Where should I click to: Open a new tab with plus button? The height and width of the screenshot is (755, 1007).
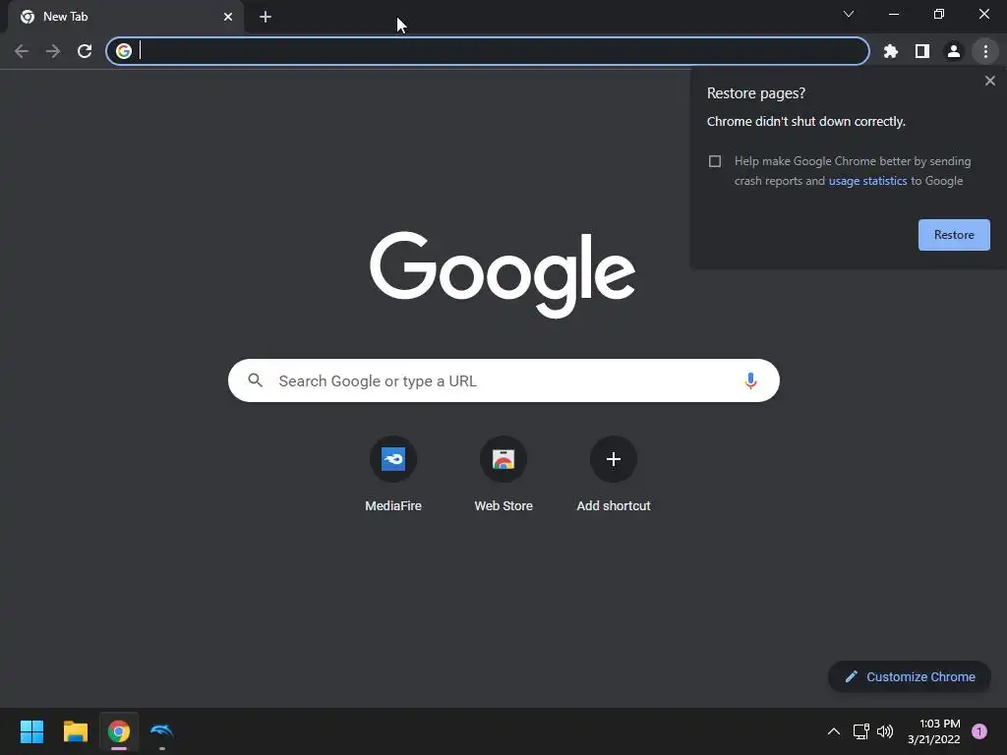coord(266,17)
